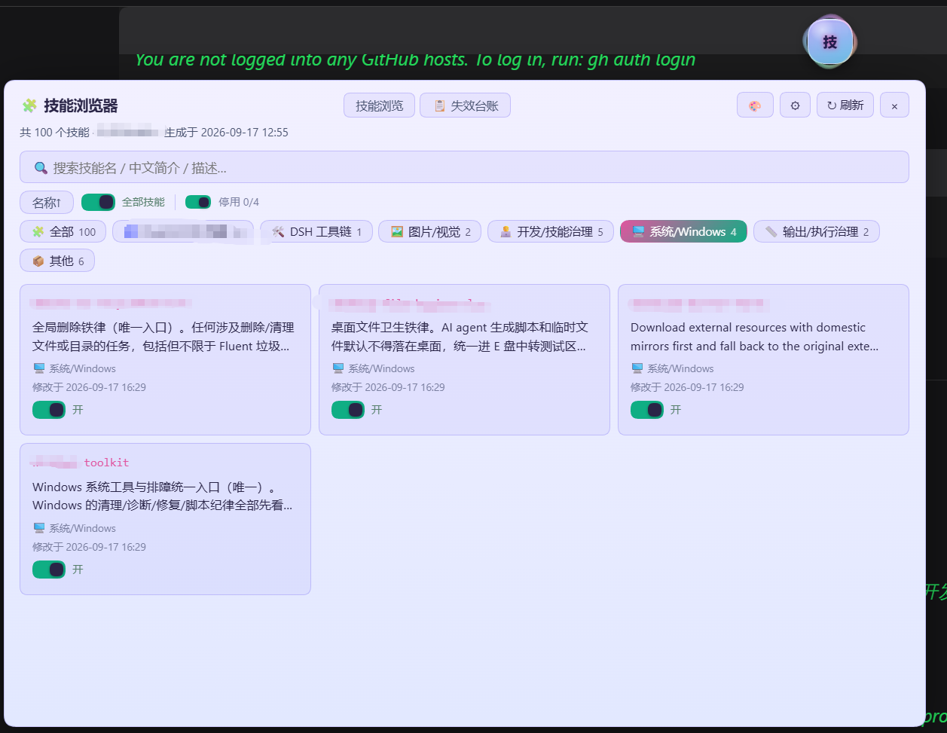The height and width of the screenshot is (733, 947).
Task: Click the person icon on 开发/技能治理
Action: [x=506, y=232]
